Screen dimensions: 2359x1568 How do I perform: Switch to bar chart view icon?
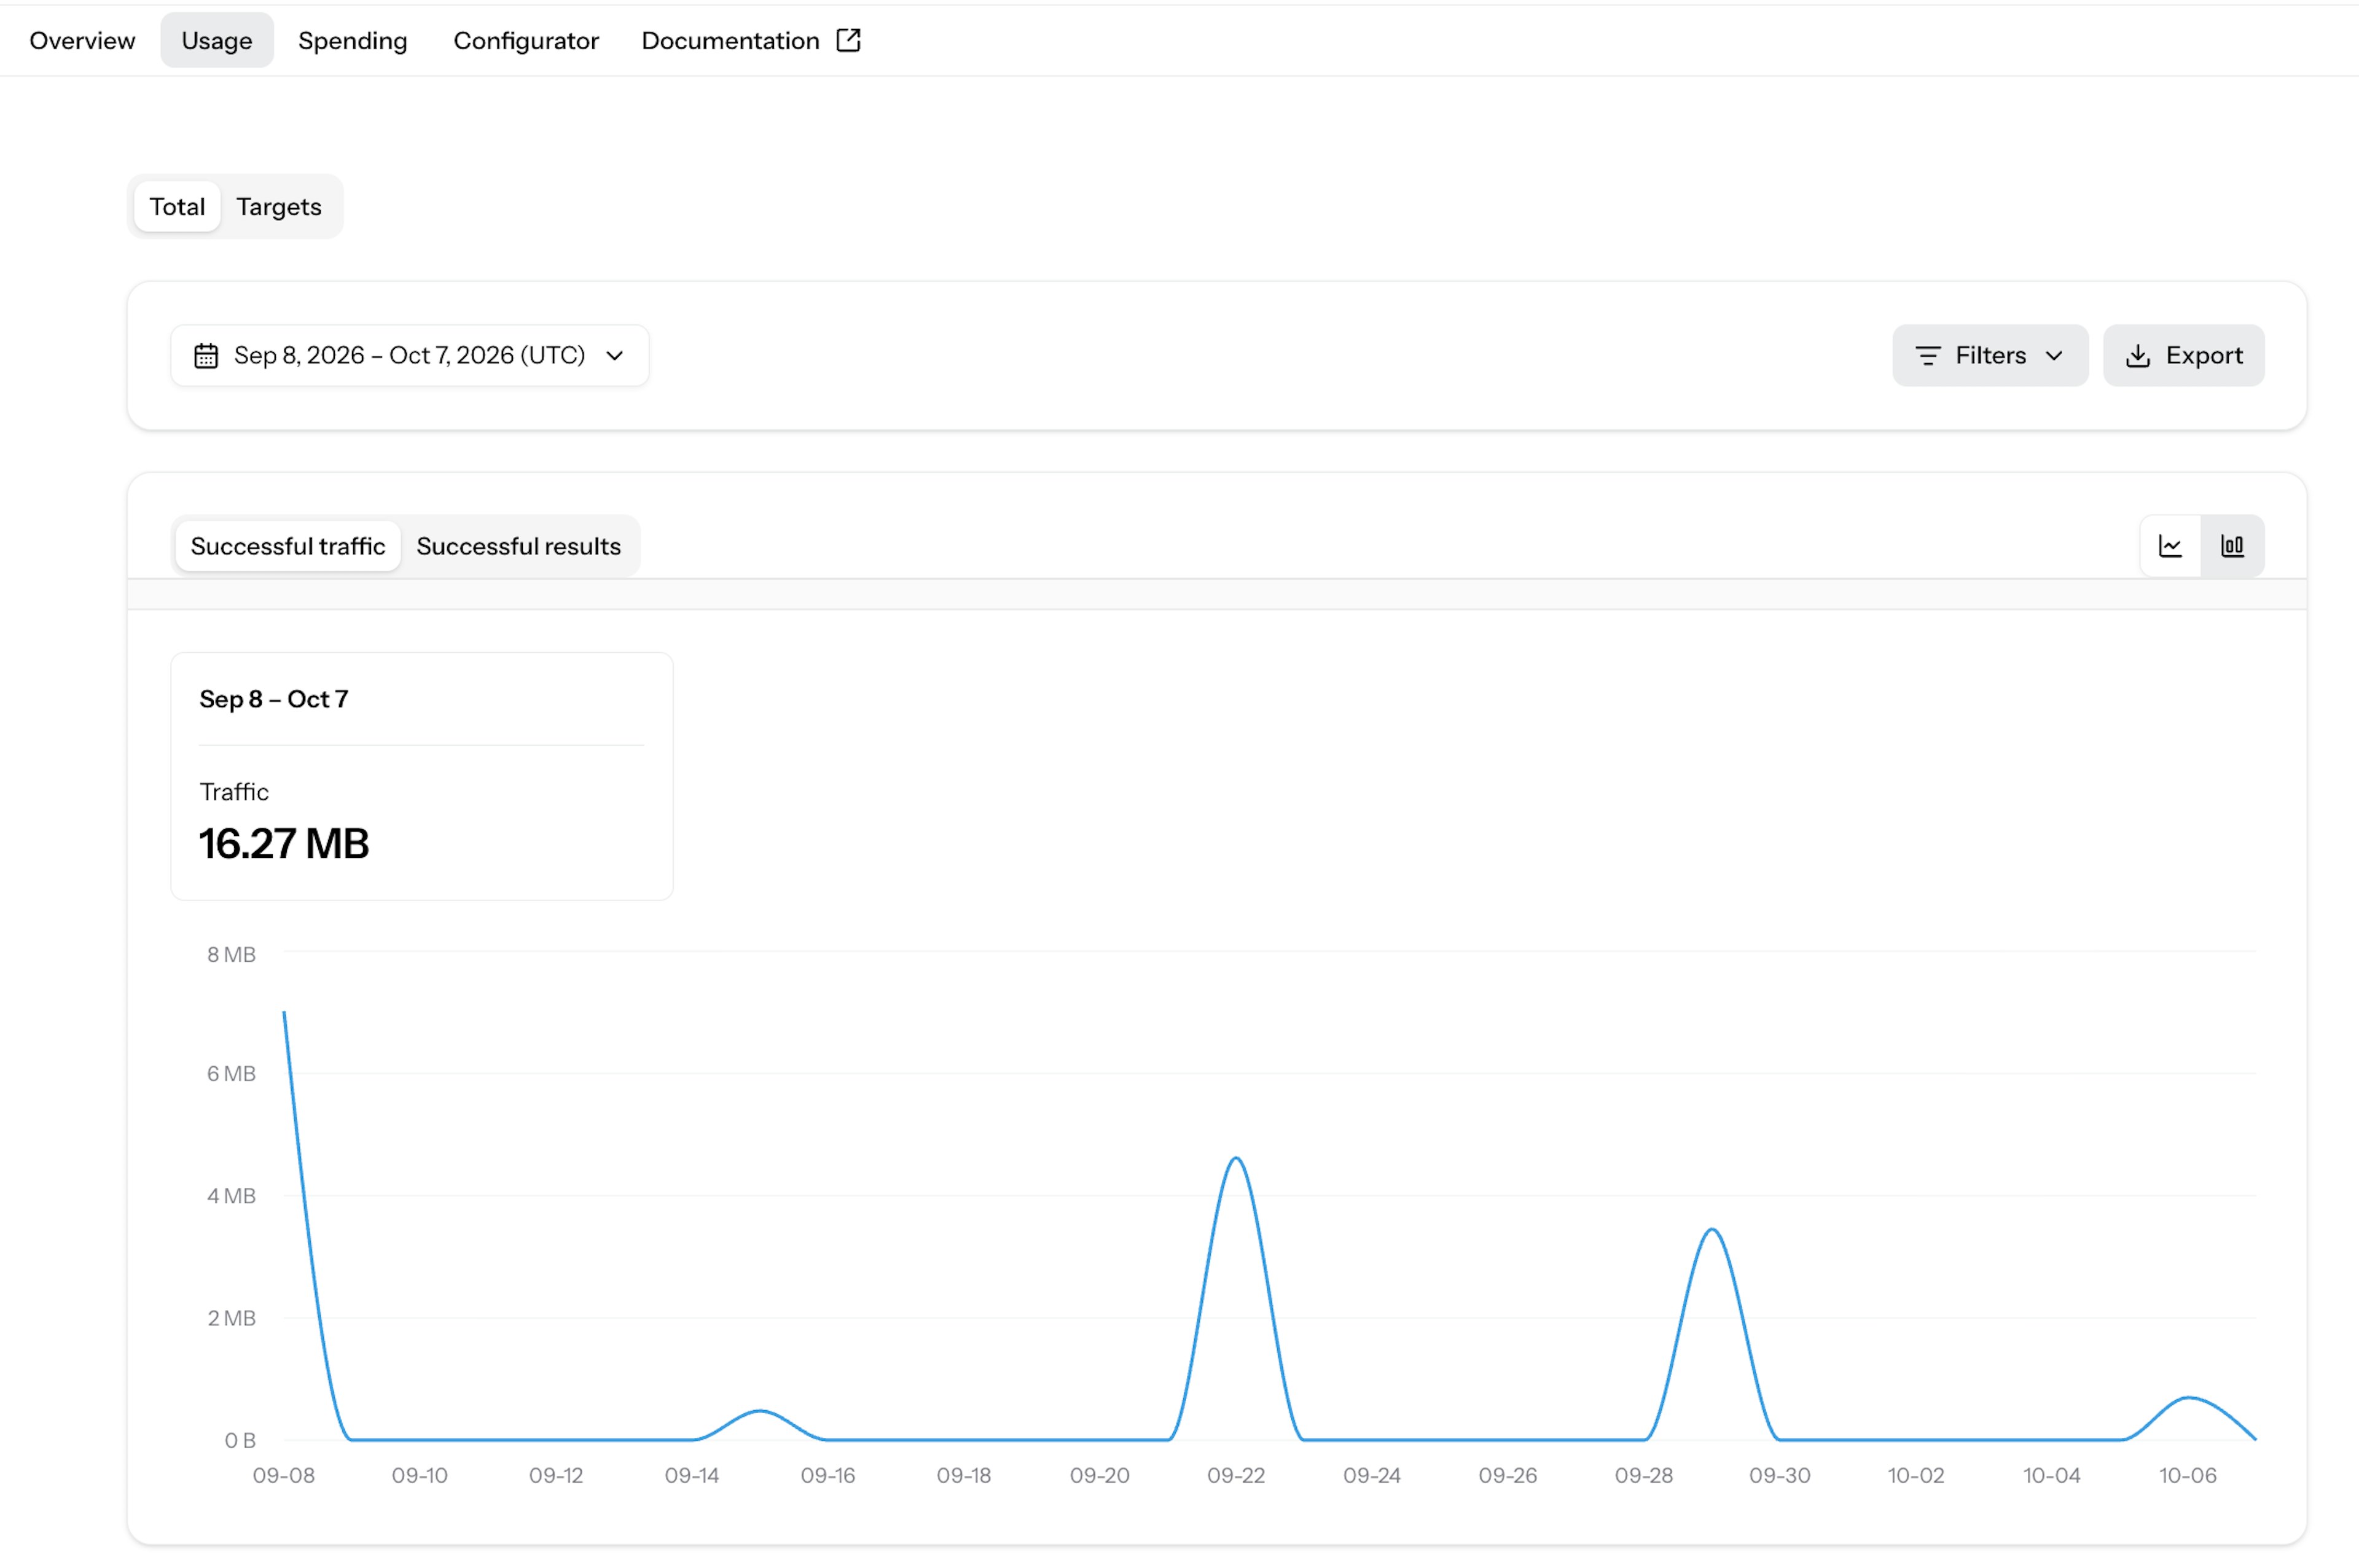[x=2232, y=546]
